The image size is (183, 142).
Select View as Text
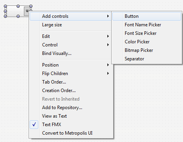71,116
